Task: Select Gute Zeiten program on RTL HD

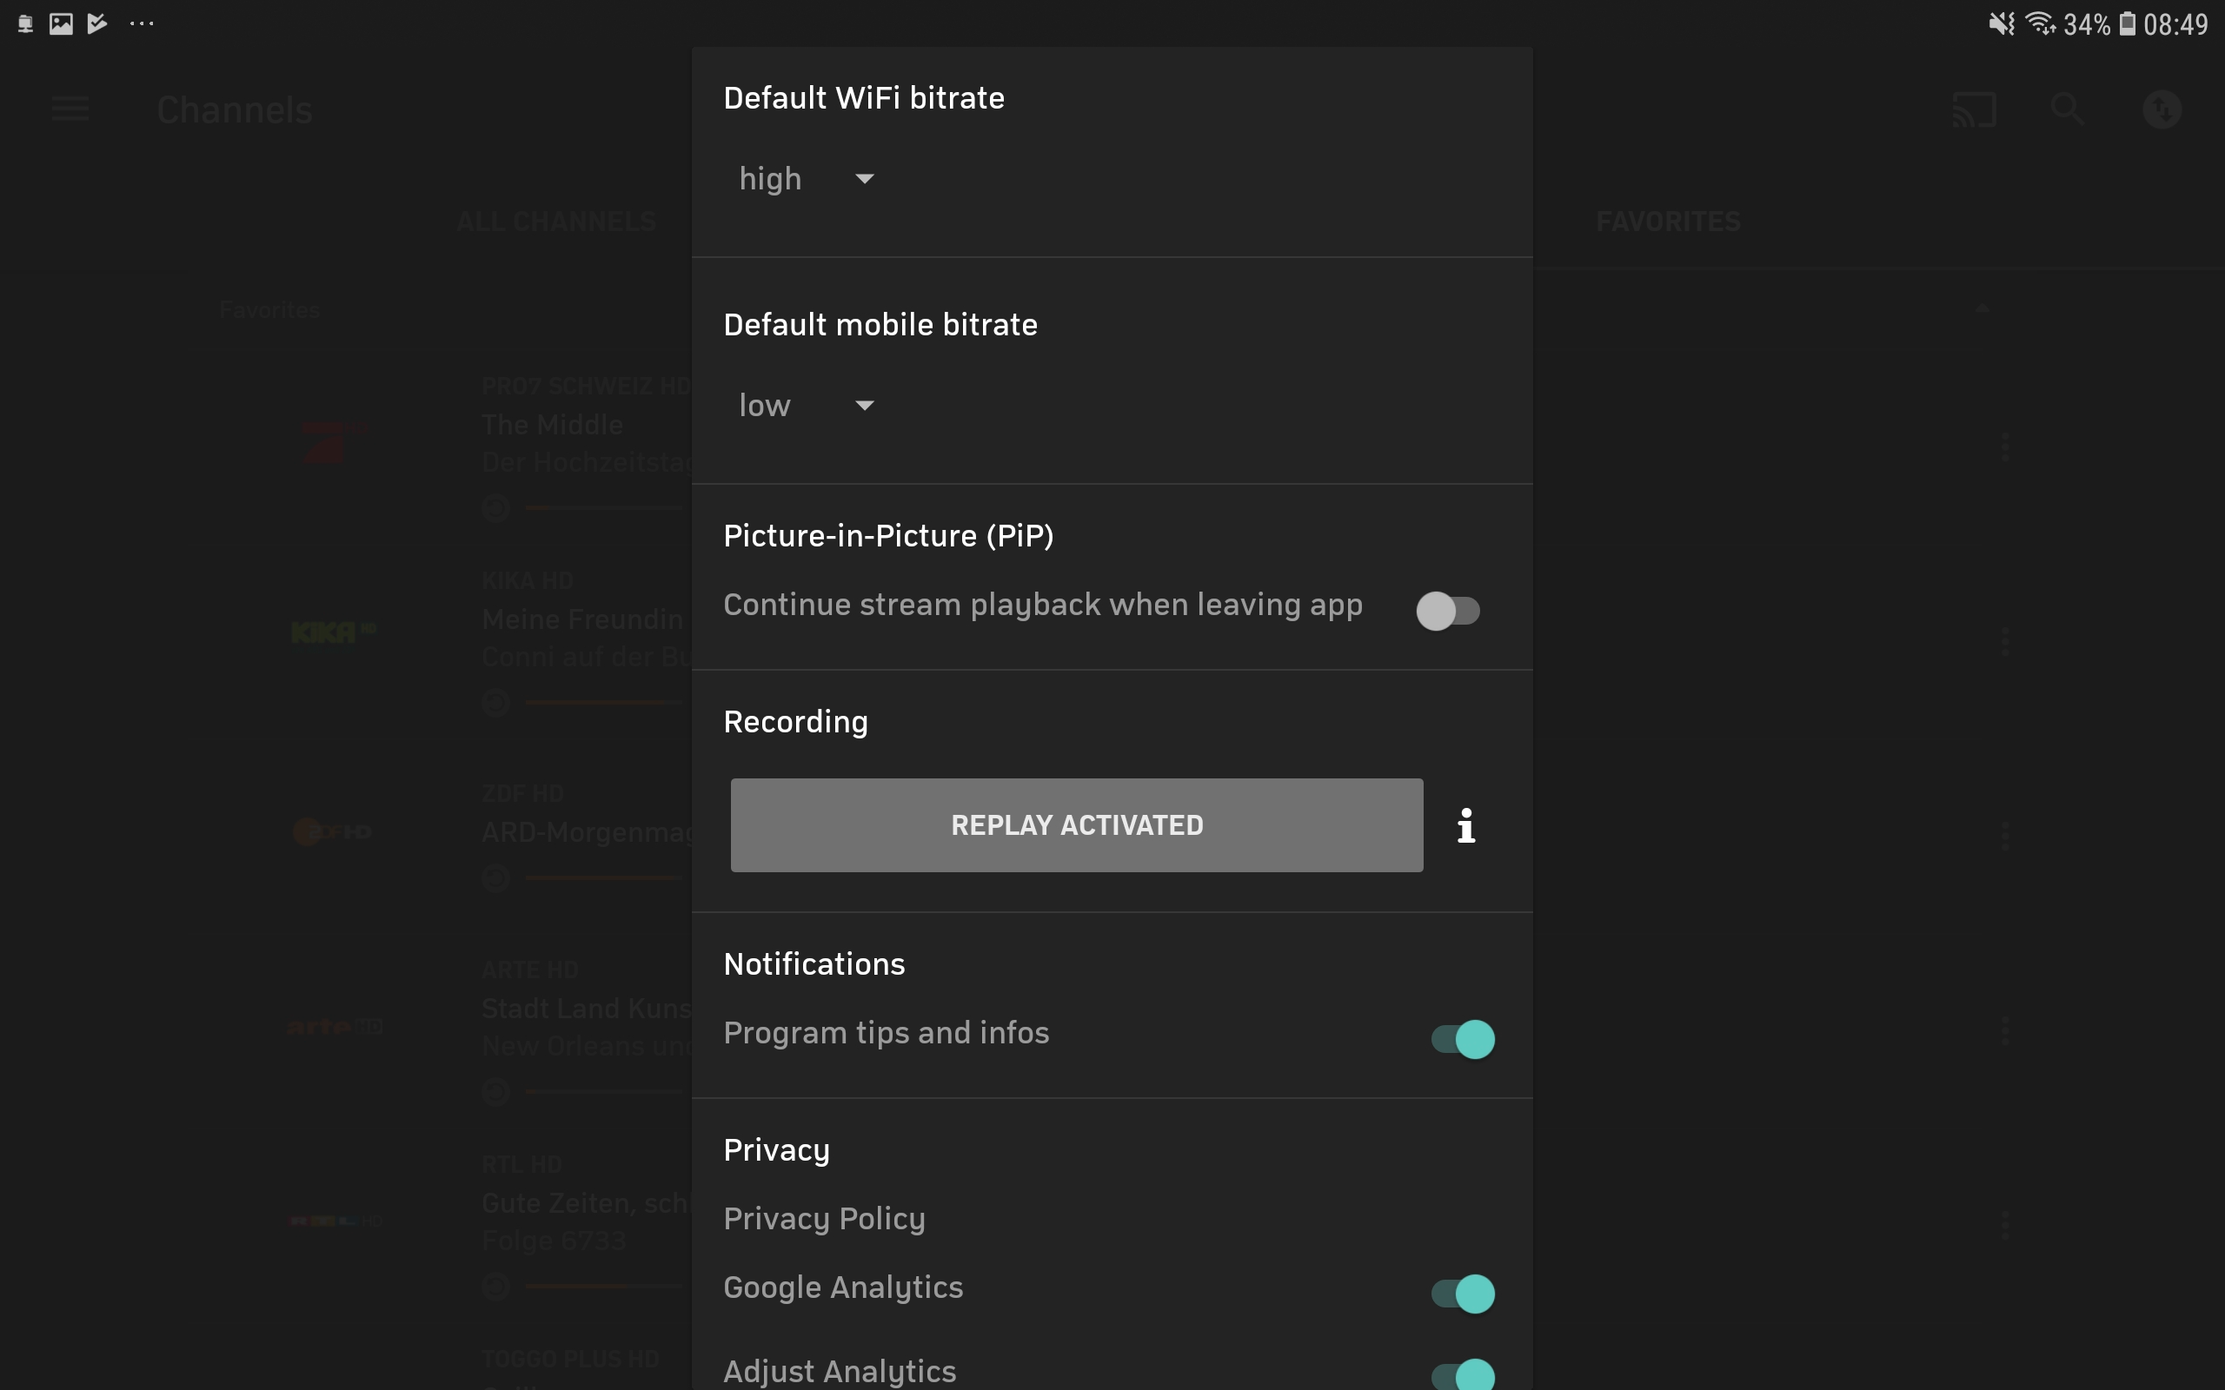Action: [x=586, y=1203]
